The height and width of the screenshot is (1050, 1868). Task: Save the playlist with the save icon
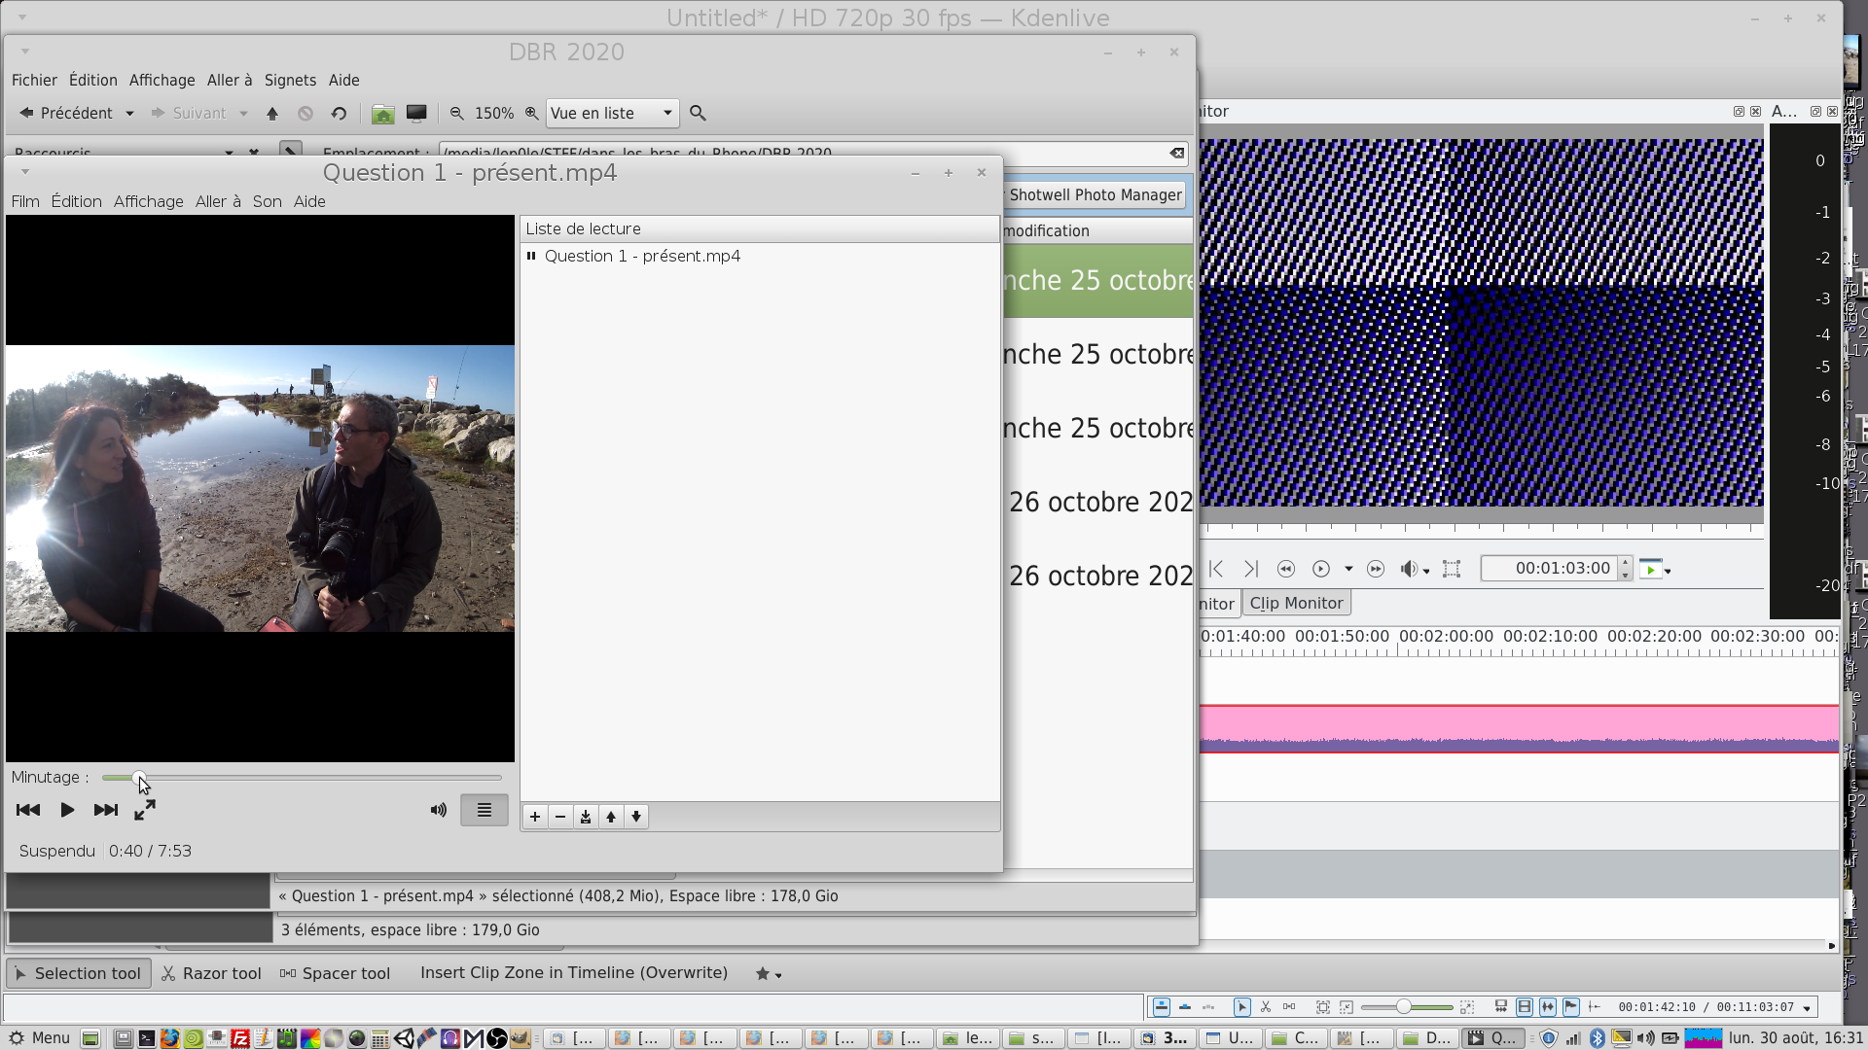586,817
